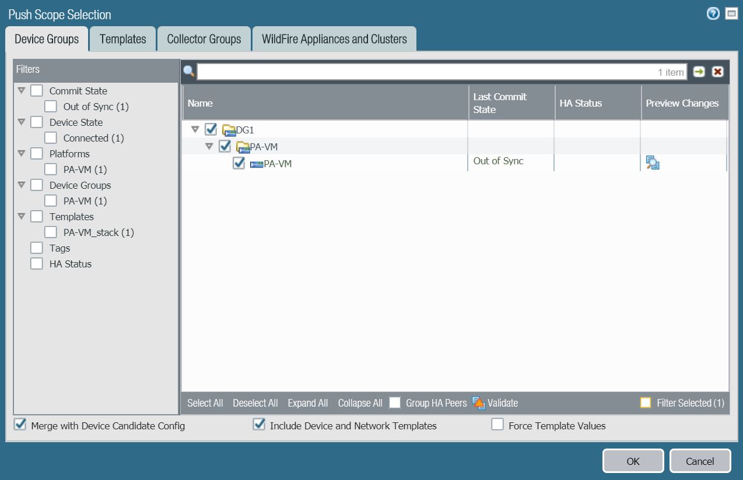Open the Collector Groups tab
Viewport: 743px width, 480px height.
click(x=204, y=39)
